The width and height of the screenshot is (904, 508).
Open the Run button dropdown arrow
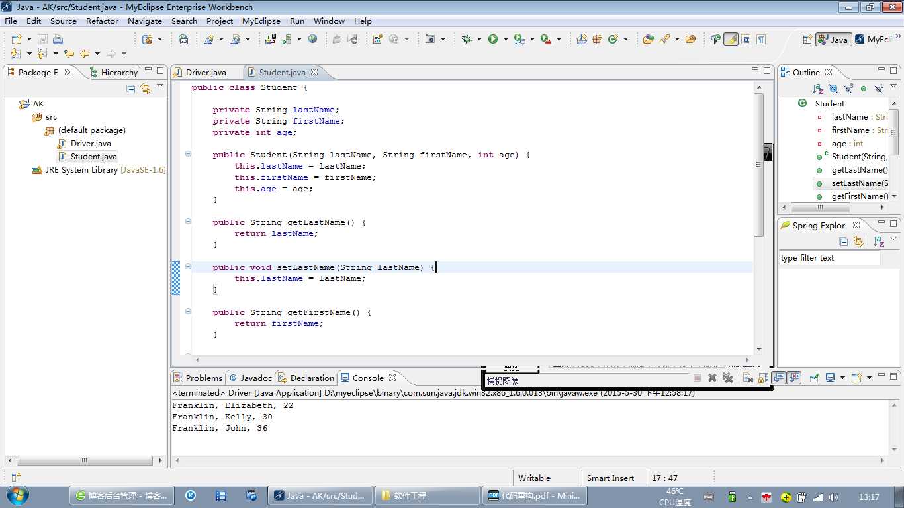[x=506, y=40]
